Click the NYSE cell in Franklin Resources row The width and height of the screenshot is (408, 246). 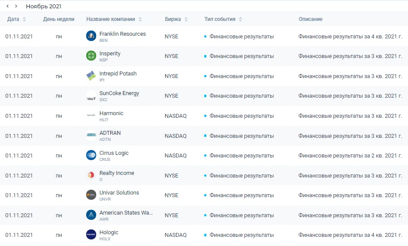click(x=171, y=37)
